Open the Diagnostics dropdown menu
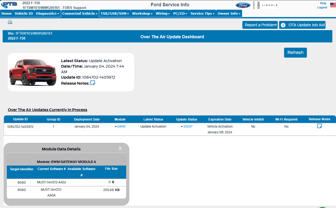 pos(47,14)
